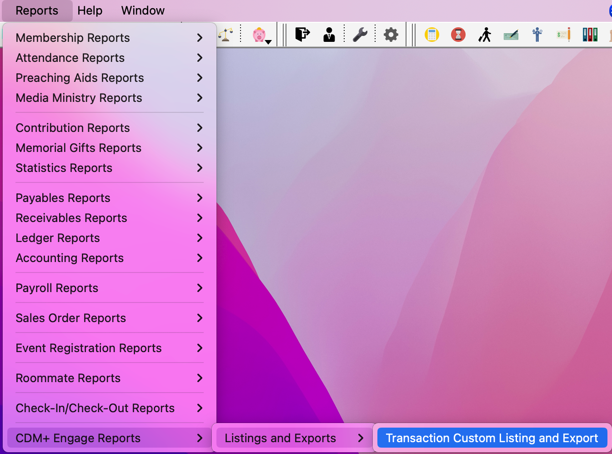The image size is (612, 454).
Task: Select the person toolbar icon
Action: pos(329,34)
